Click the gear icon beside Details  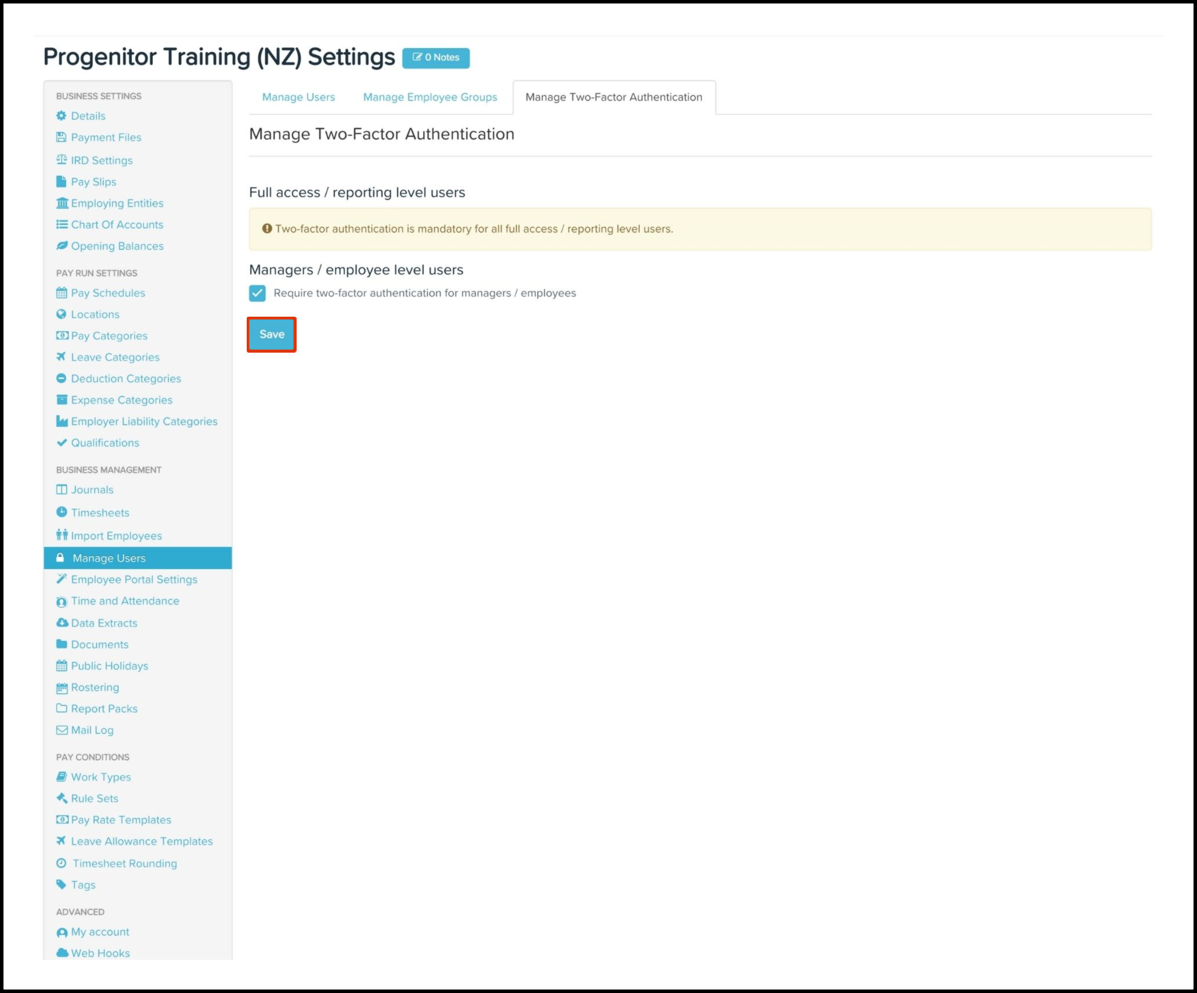pyautogui.click(x=61, y=116)
